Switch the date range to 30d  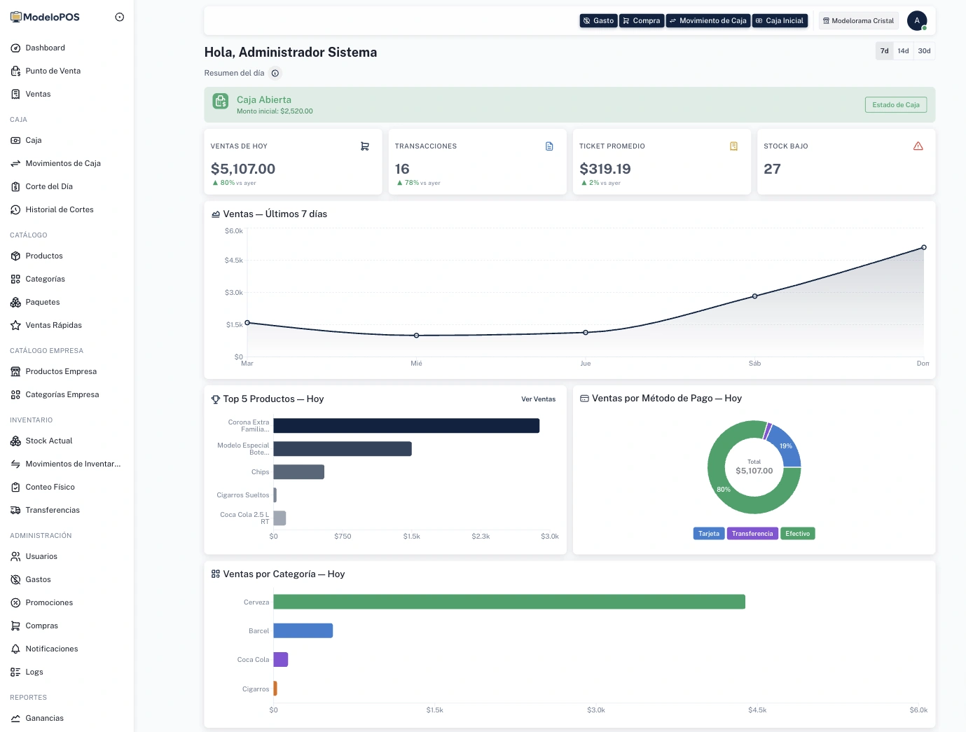(924, 51)
